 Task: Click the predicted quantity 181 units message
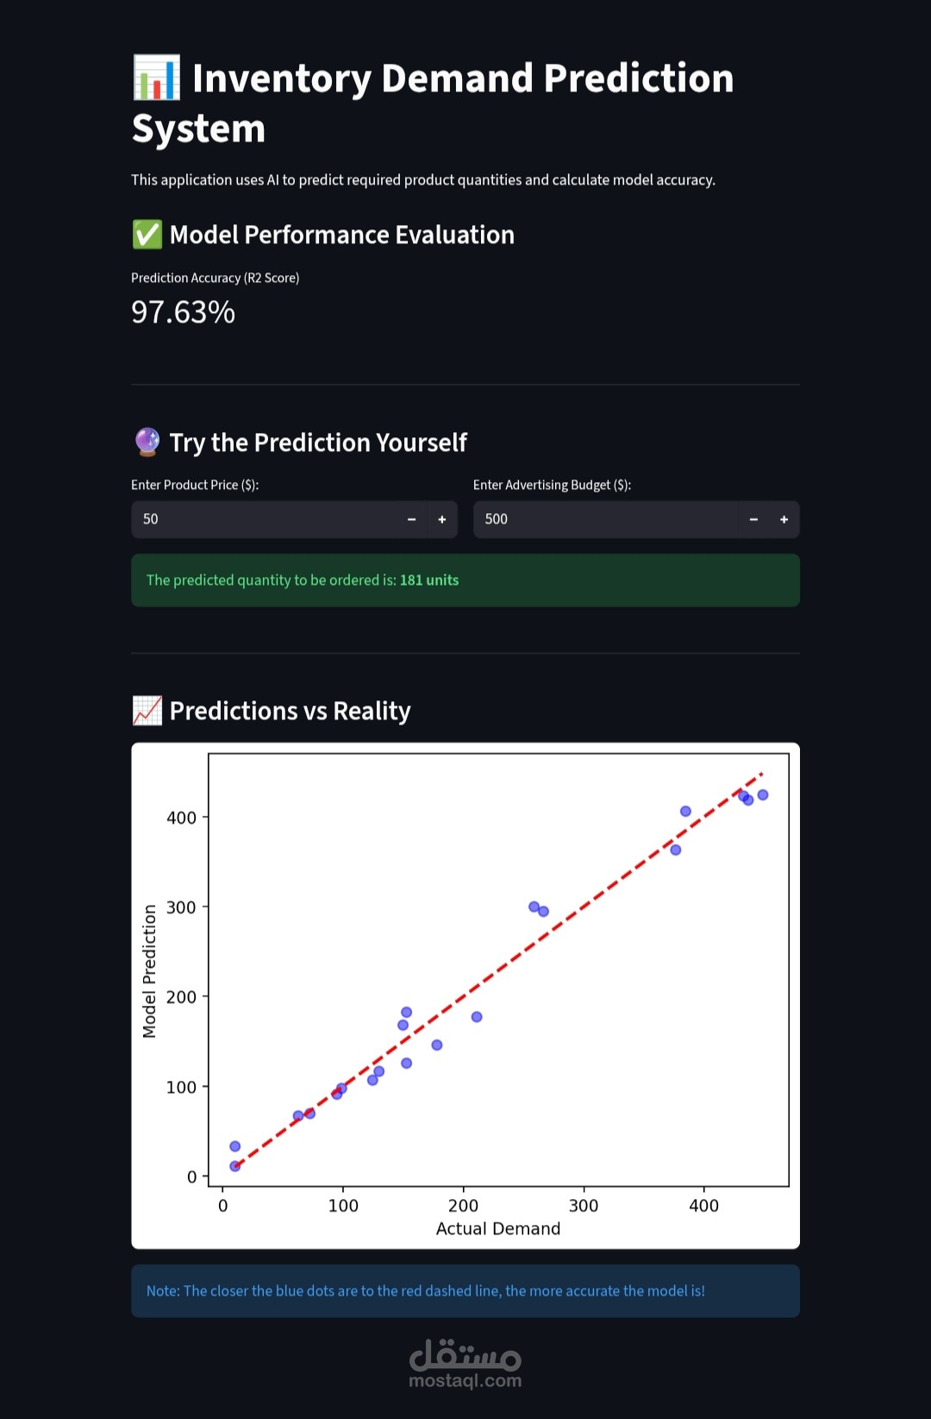[302, 581]
